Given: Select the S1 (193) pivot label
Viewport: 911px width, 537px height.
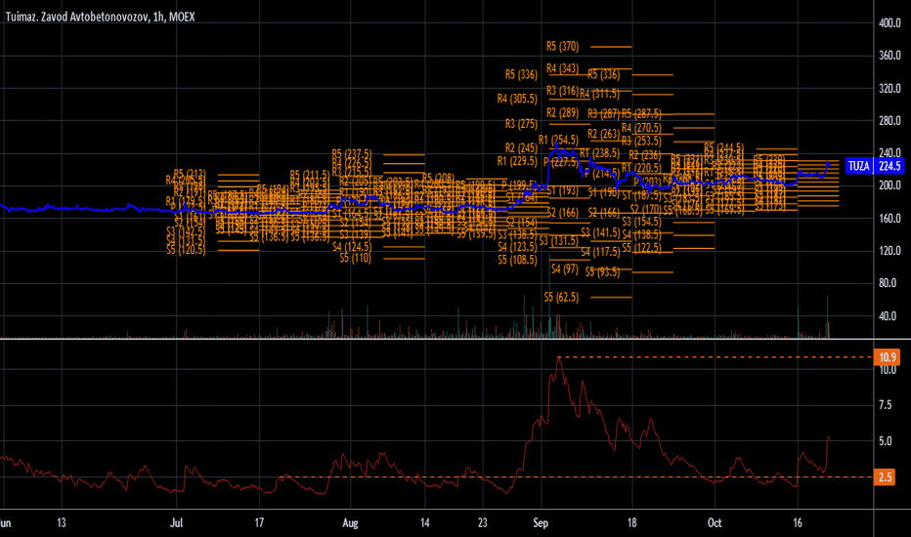Looking at the screenshot, I should tap(562, 190).
